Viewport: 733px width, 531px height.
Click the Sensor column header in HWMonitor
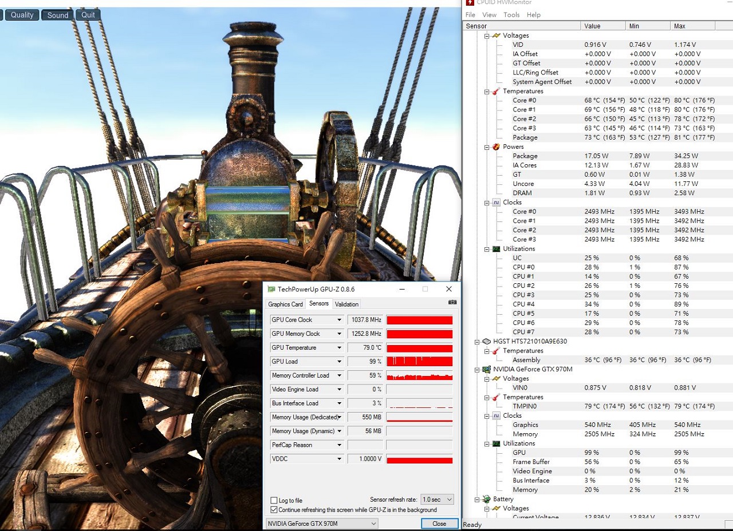pyautogui.click(x=521, y=26)
